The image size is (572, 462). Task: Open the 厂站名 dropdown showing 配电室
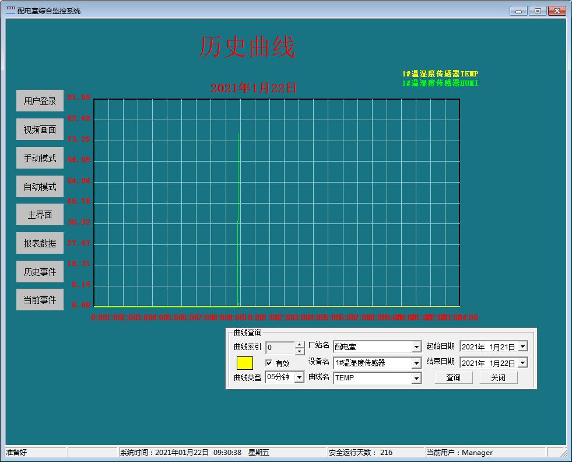coord(416,347)
